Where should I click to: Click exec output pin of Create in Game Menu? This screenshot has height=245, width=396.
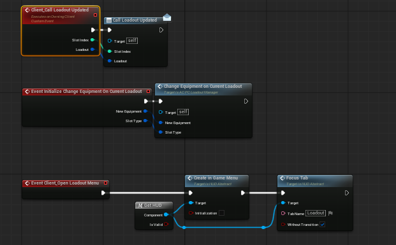pyautogui.click(x=243, y=193)
